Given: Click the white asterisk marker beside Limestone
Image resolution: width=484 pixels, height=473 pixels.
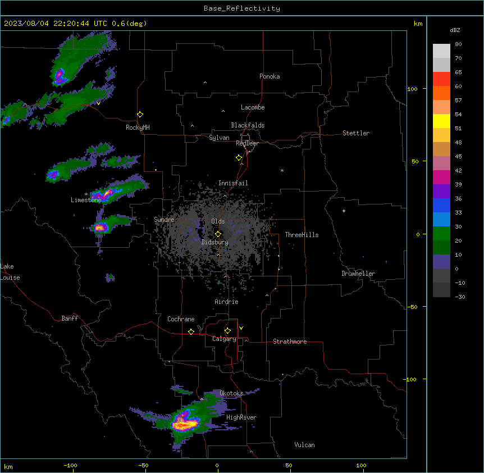Looking at the screenshot, I should (x=86, y=194).
